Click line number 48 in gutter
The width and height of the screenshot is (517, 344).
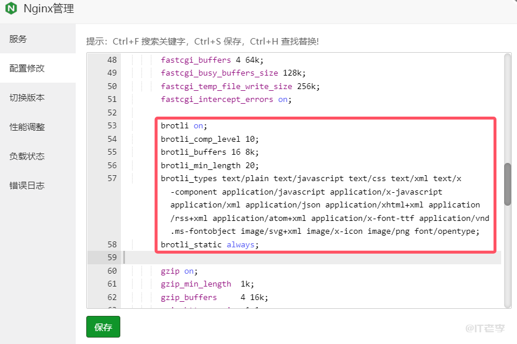click(x=113, y=60)
